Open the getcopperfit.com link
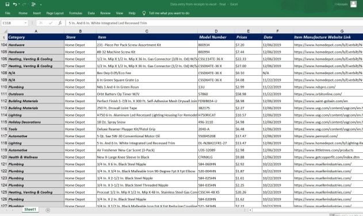This screenshot has width=363, height=216. coord(327,157)
